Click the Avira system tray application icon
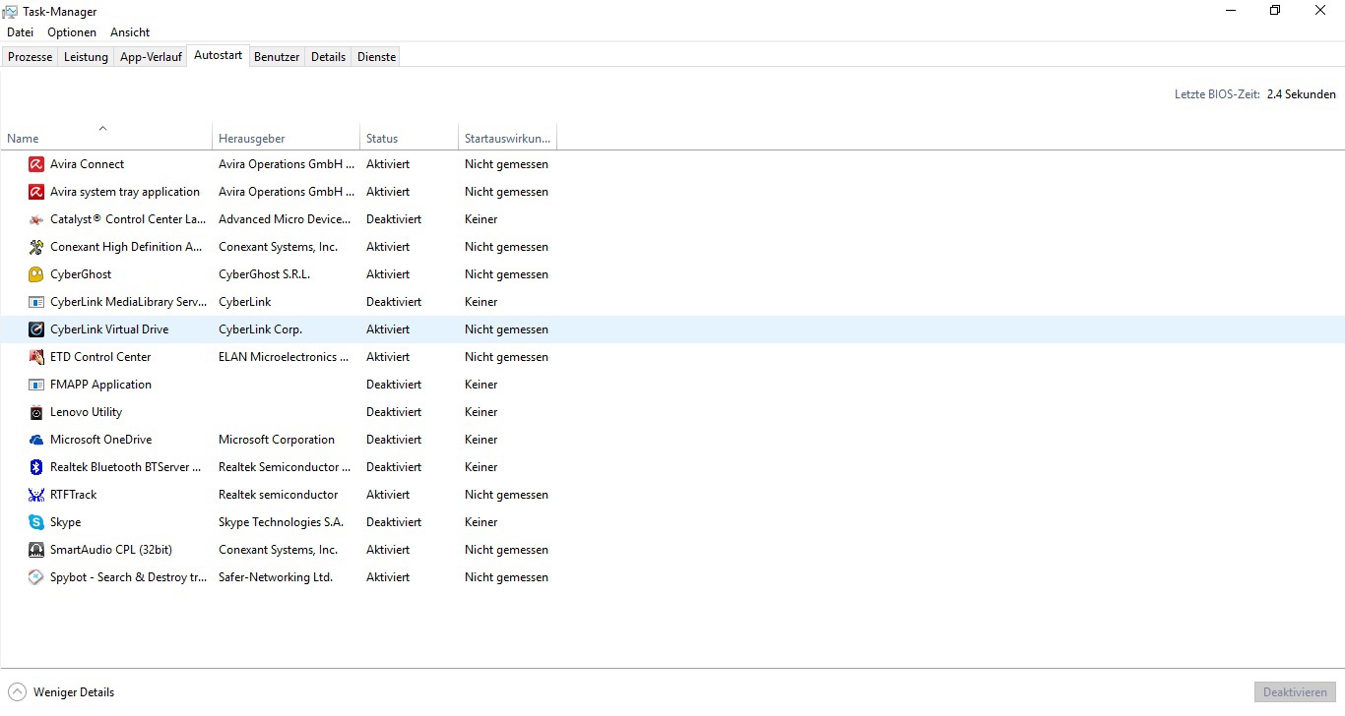The image size is (1345, 716). point(36,192)
